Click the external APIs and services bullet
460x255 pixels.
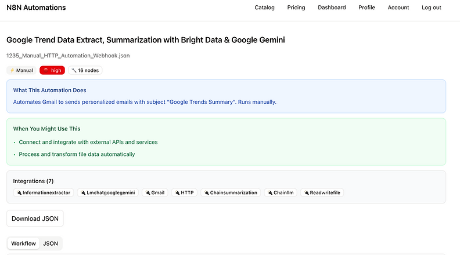pyautogui.click(x=88, y=142)
